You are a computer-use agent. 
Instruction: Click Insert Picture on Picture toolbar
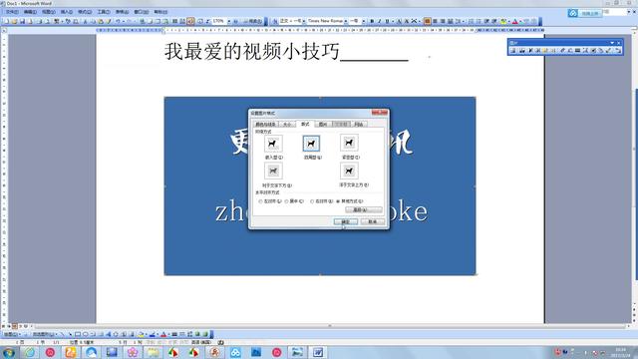(513, 51)
